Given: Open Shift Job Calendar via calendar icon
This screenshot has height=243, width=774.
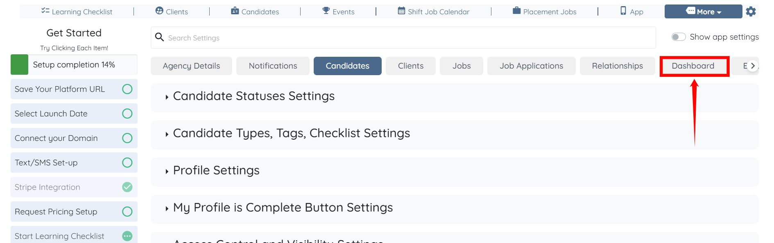Looking at the screenshot, I should click(x=401, y=11).
